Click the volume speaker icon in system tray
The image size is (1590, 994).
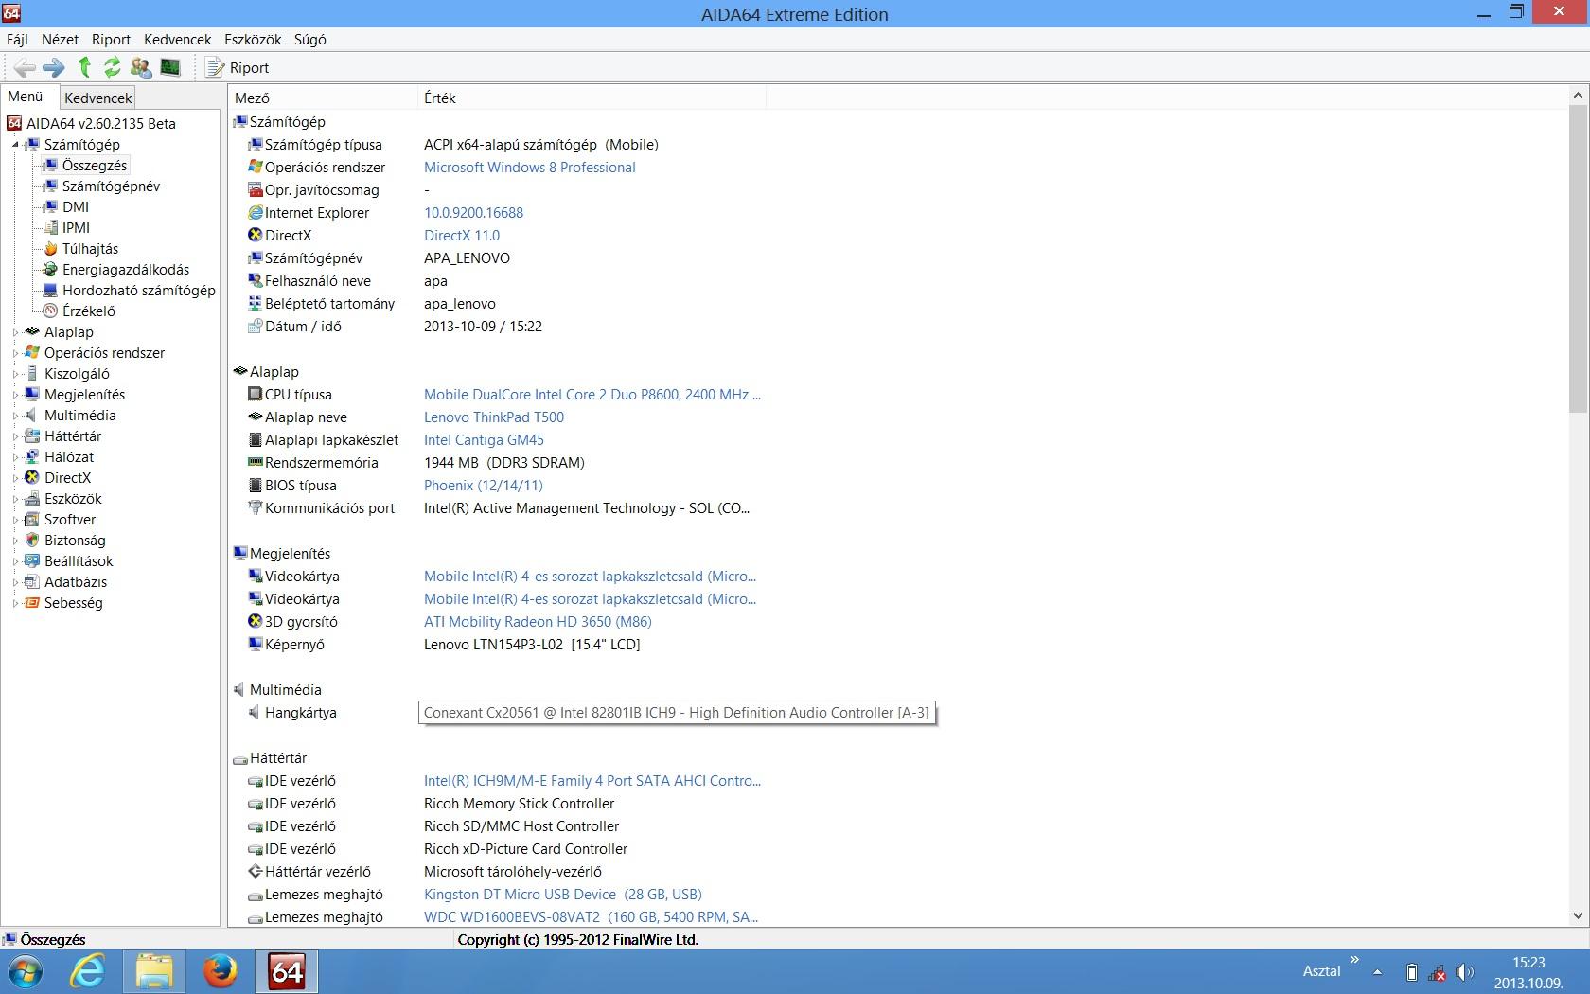click(1465, 972)
